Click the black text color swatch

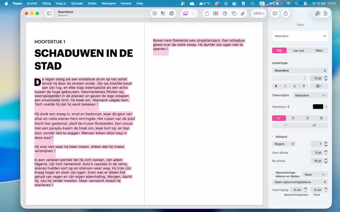(x=318, y=107)
